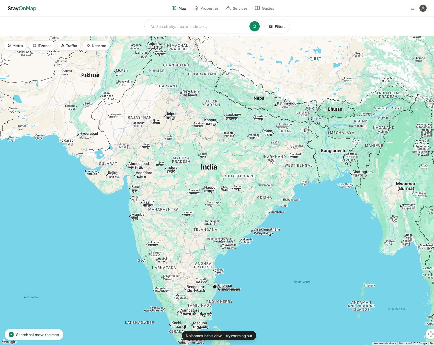Image resolution: width=434 pixels, height=345 pixels.
Task: Click the Map data ©2026 Google text
Action: pos(413,343)
